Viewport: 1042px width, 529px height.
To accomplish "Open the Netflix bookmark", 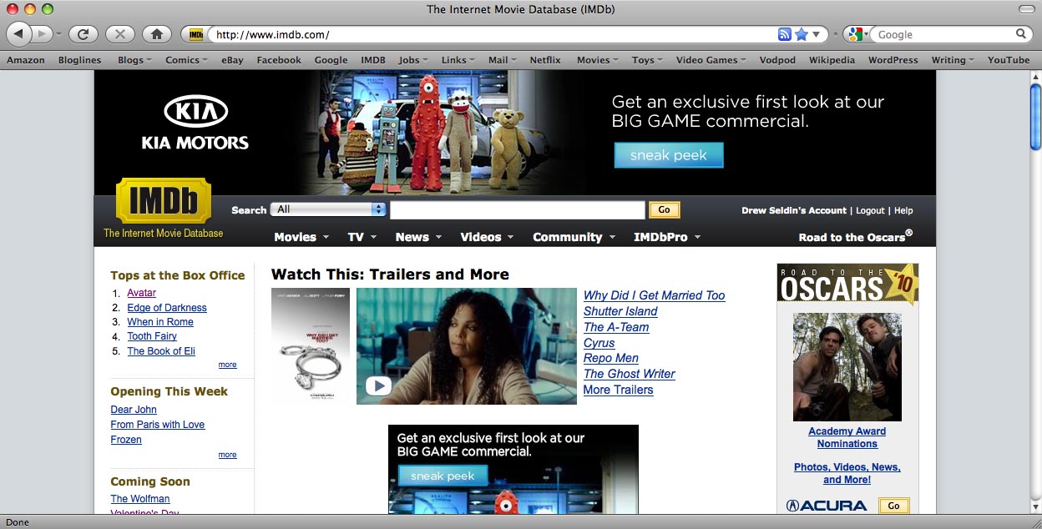I will coord(545,60).
